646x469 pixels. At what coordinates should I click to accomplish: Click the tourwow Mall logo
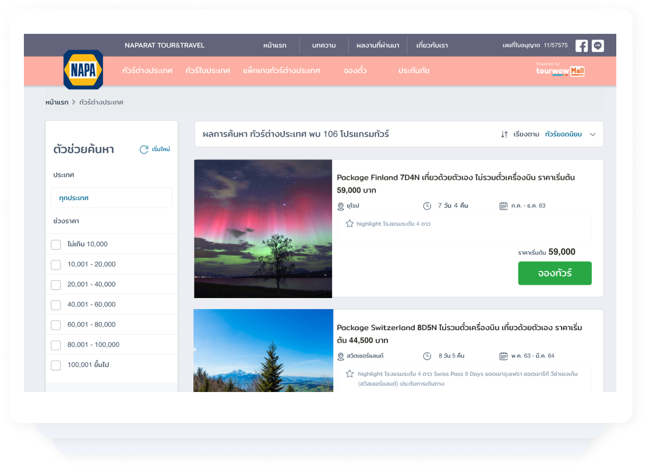point(560,70)
